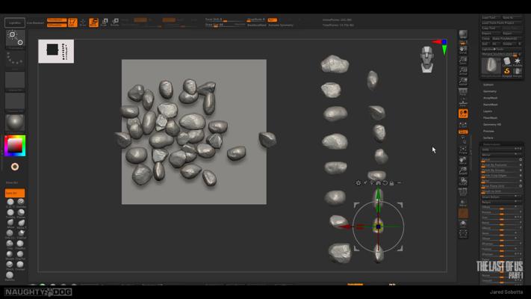Expand the Geometry section
The height and width of the screenshot is (299, 531).
coord(490,91)
